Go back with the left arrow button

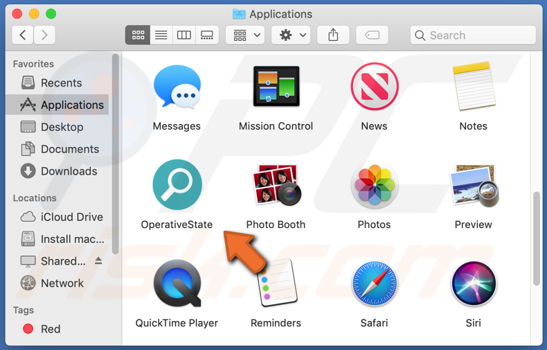(x=23, y=35)
